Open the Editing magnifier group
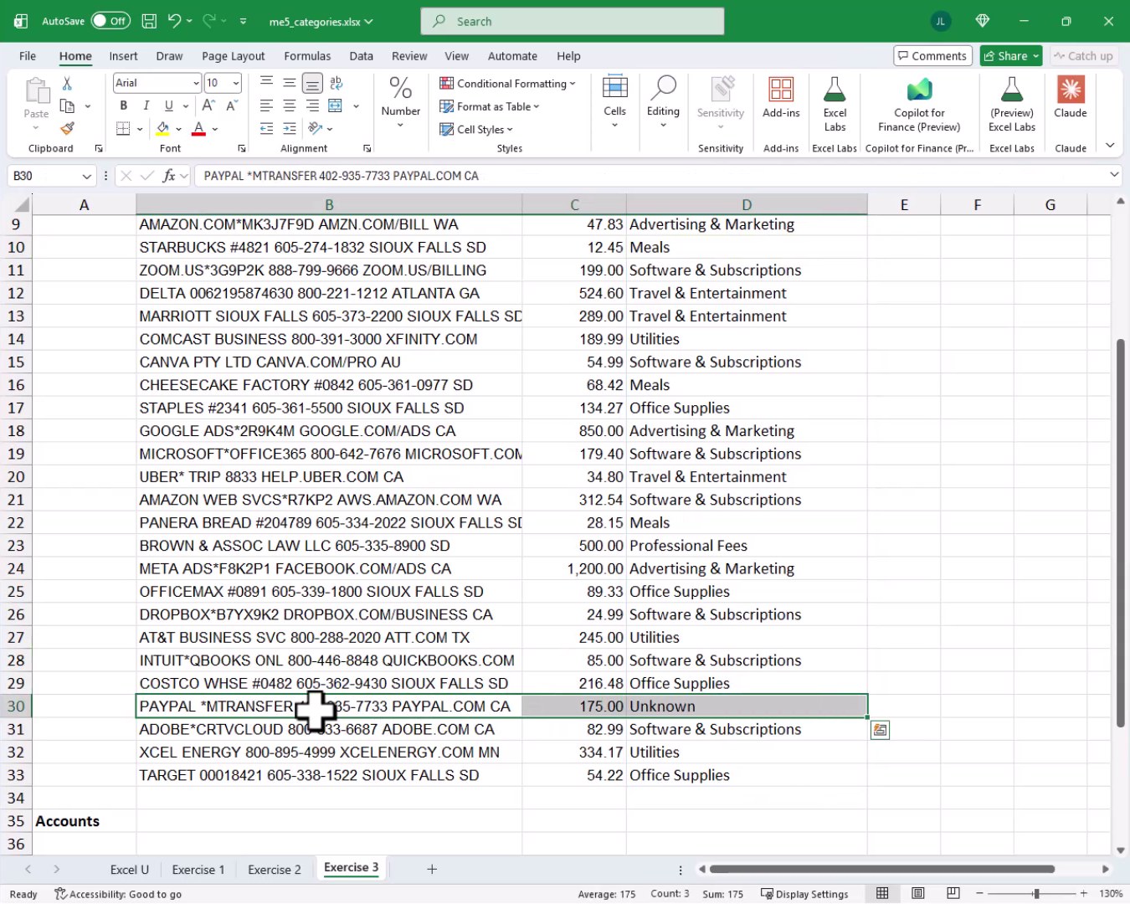Screen dimensions: 1130x904 point(663,100)
